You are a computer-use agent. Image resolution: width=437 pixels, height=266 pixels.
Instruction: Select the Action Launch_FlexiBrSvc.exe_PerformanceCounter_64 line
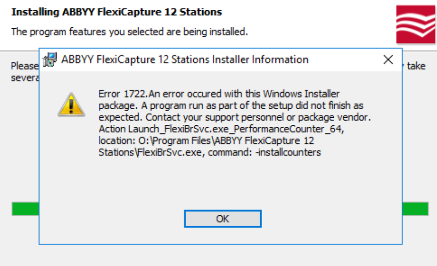[222, 129]
